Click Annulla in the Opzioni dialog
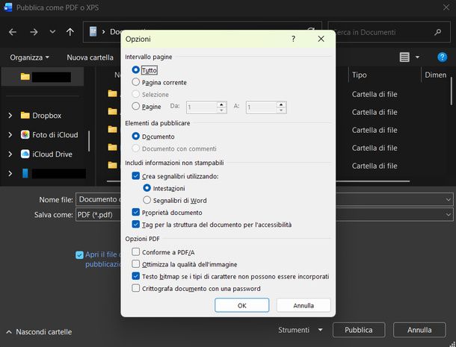Screen dimensions: 456x347 (304, 305)
